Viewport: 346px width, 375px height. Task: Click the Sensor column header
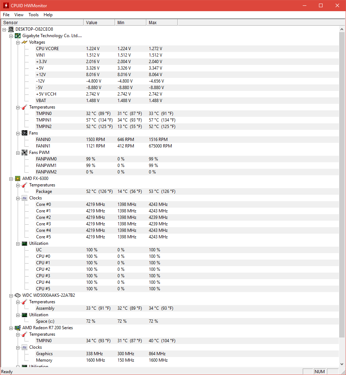click(x=42, y=22)
